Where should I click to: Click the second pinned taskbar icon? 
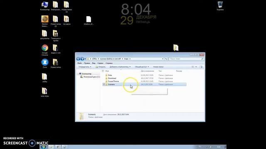pyautogui.click(x=58, y=147)
